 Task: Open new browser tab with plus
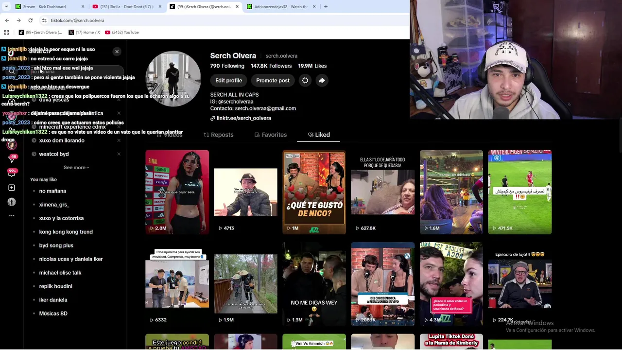(x=326, y=7)
